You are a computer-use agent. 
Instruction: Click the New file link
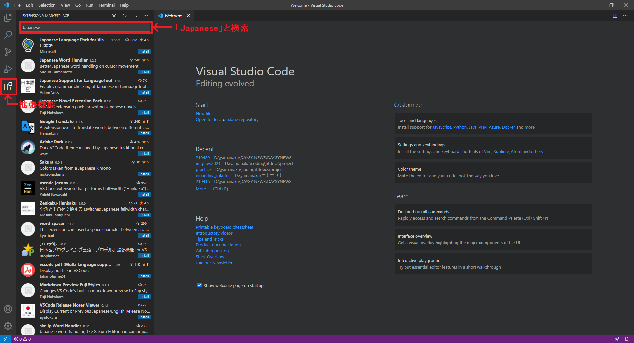pyautogui.click(x=203, y=113)
